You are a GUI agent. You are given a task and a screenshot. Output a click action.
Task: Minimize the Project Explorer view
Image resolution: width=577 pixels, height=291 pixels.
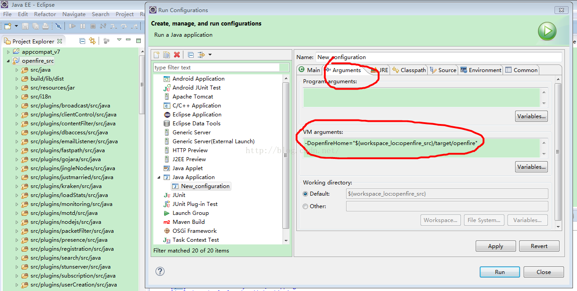[129, 40]
